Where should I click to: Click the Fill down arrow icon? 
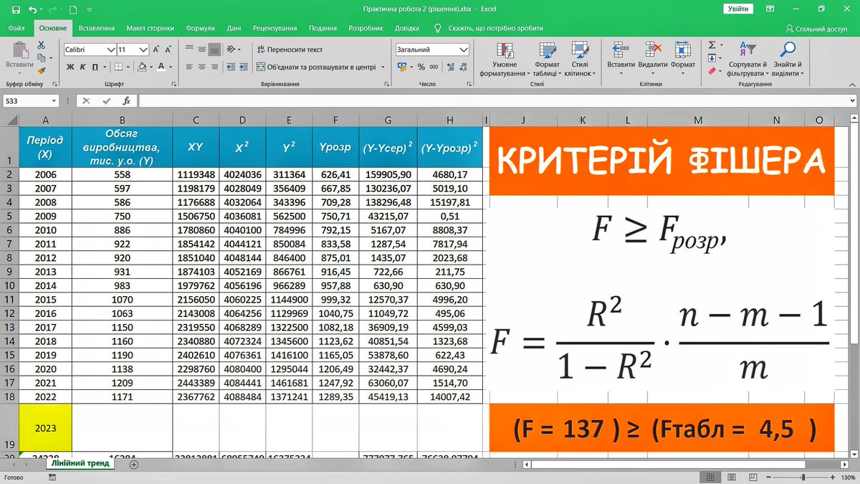coord(711,58)
